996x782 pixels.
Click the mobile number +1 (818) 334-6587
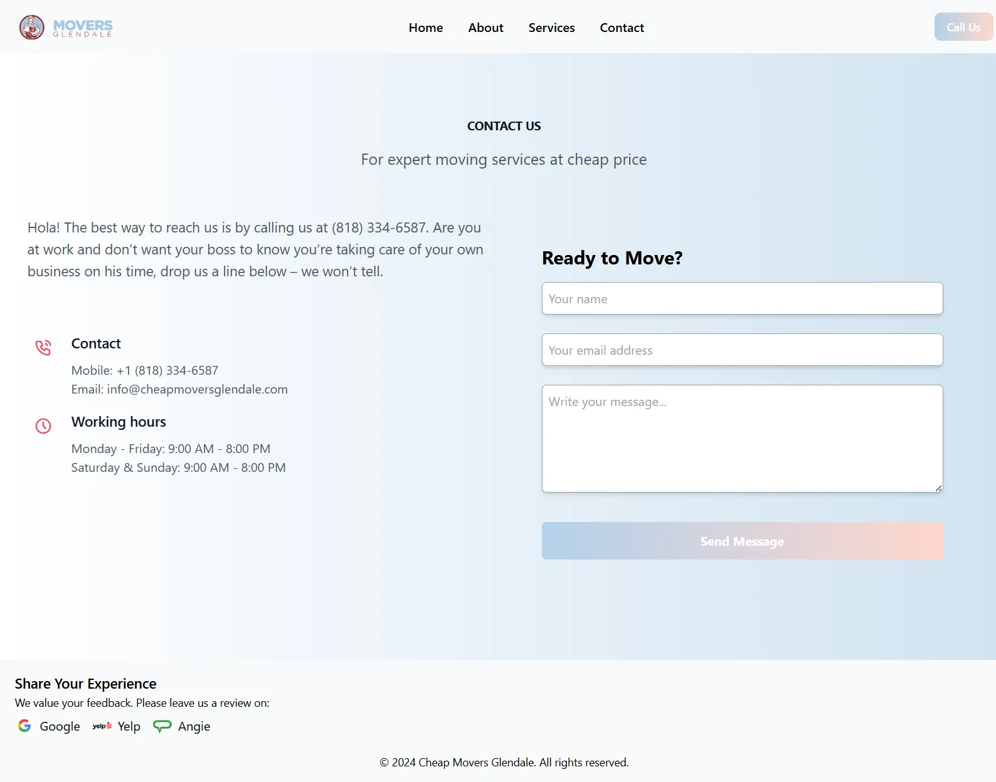pyautogui.click(x=167, y=370)
